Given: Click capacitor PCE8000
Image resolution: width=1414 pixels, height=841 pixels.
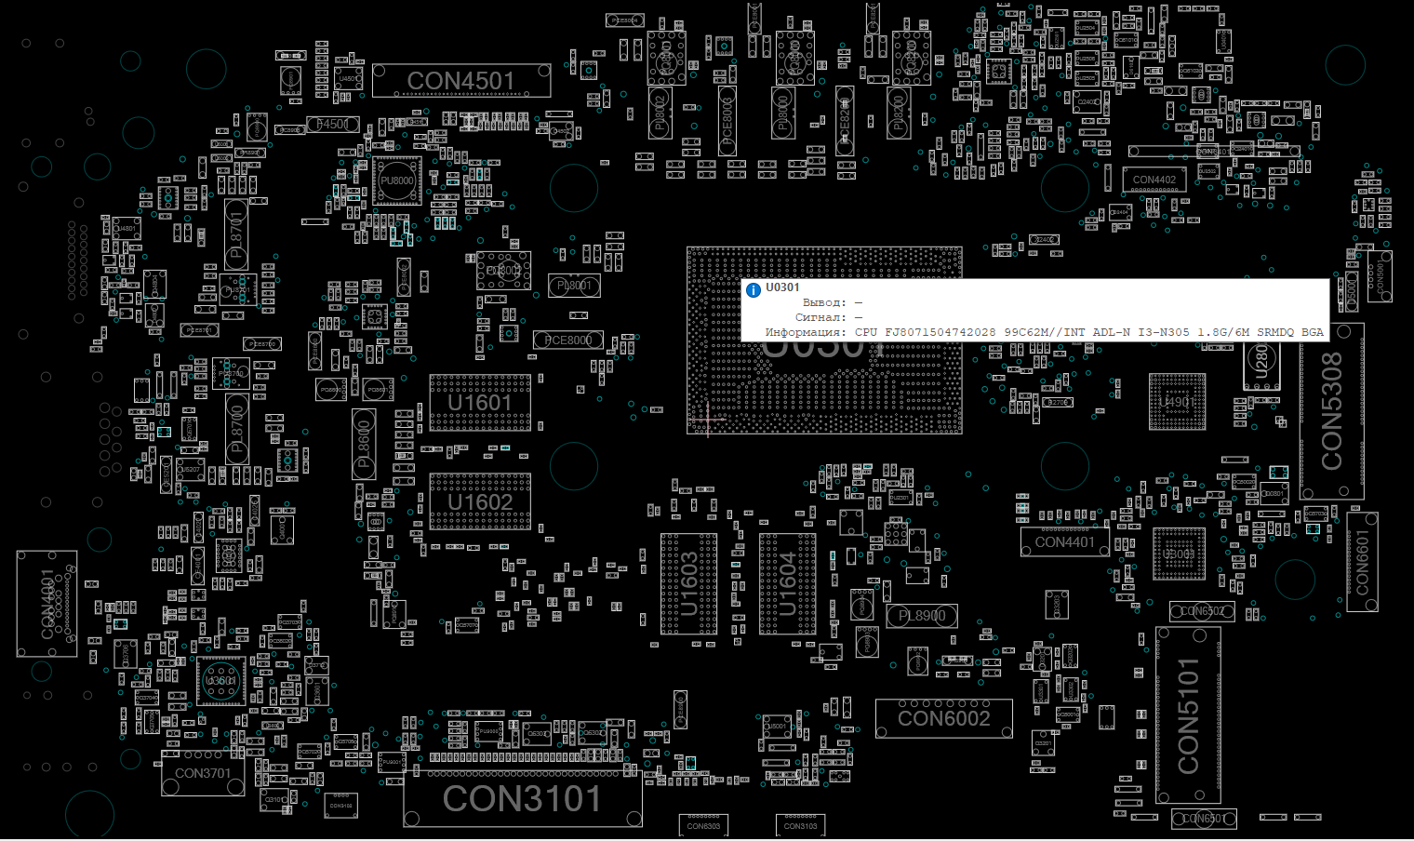Looking at the screenshot, I should pos(567,340).
